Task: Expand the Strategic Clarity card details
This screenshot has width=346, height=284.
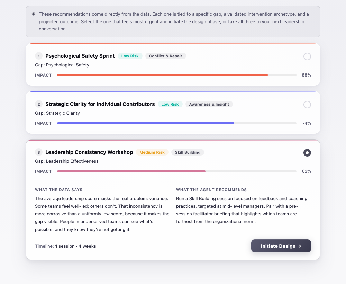Action: (100, 104)
